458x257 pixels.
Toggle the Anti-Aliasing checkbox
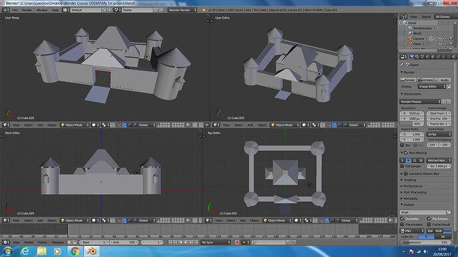tap(406, 153)
